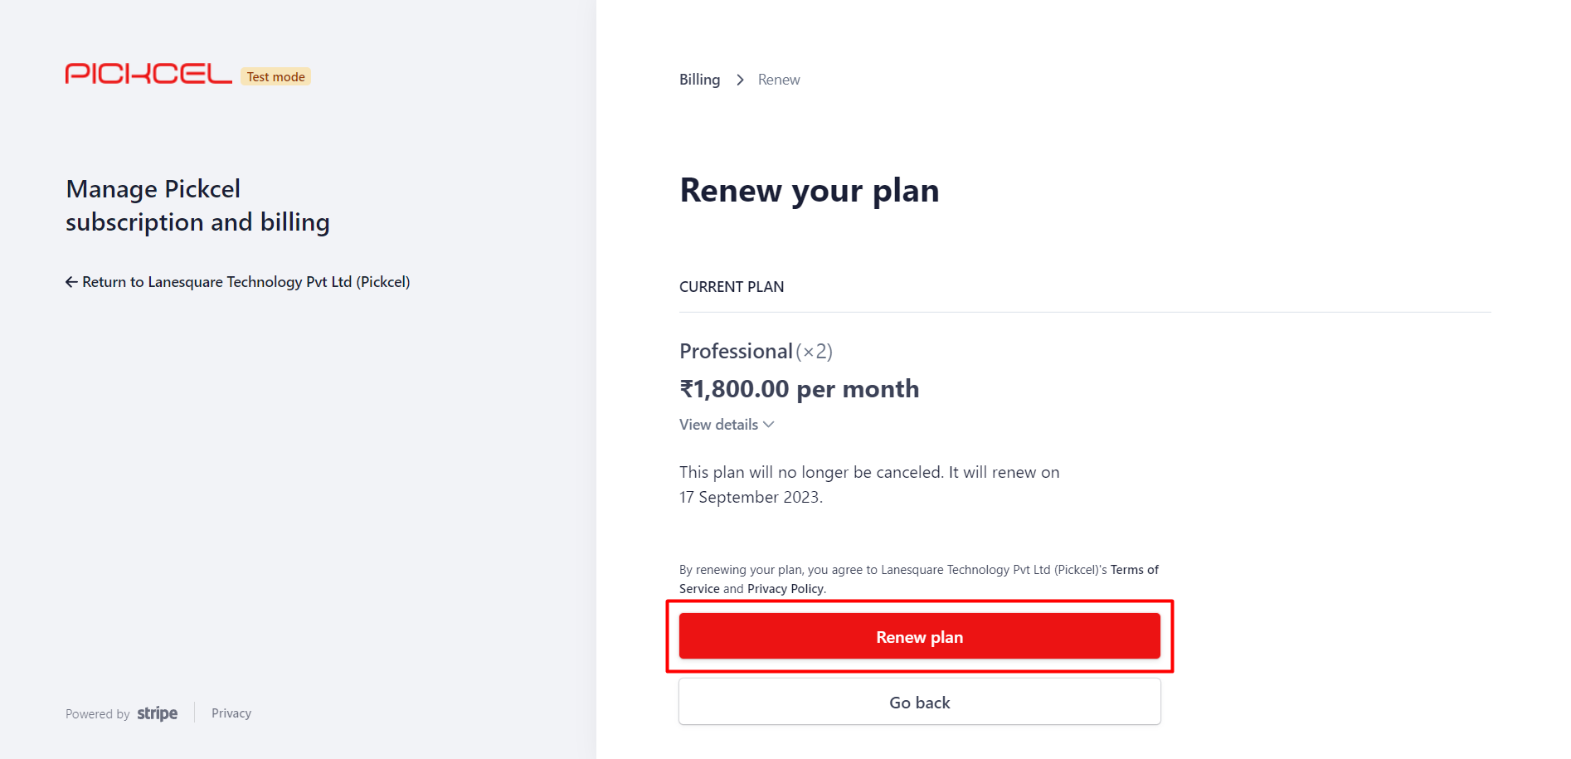Open the footer Privacy link
The width and height of the screenshot is (1571, 759).
coord(231,713)
